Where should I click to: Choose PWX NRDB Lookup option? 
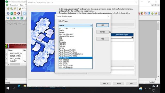[x=76, y=68]
